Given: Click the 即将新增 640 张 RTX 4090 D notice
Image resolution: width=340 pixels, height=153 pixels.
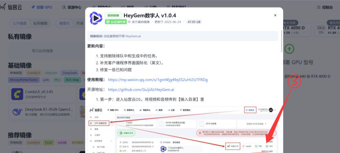Looking at the screenshot, I should (308, 76).
